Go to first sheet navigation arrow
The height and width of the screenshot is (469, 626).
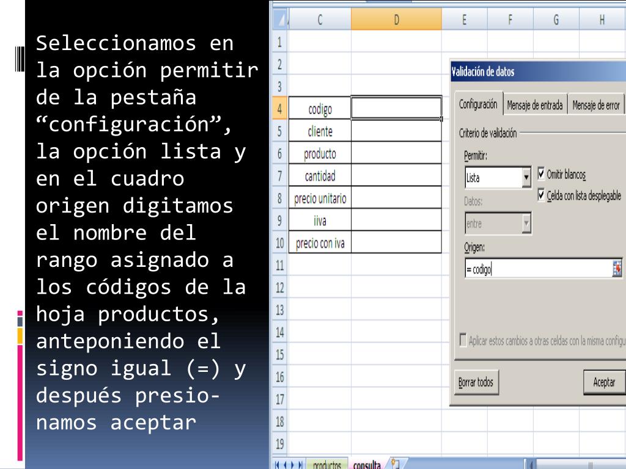click(x=278, y=465)
